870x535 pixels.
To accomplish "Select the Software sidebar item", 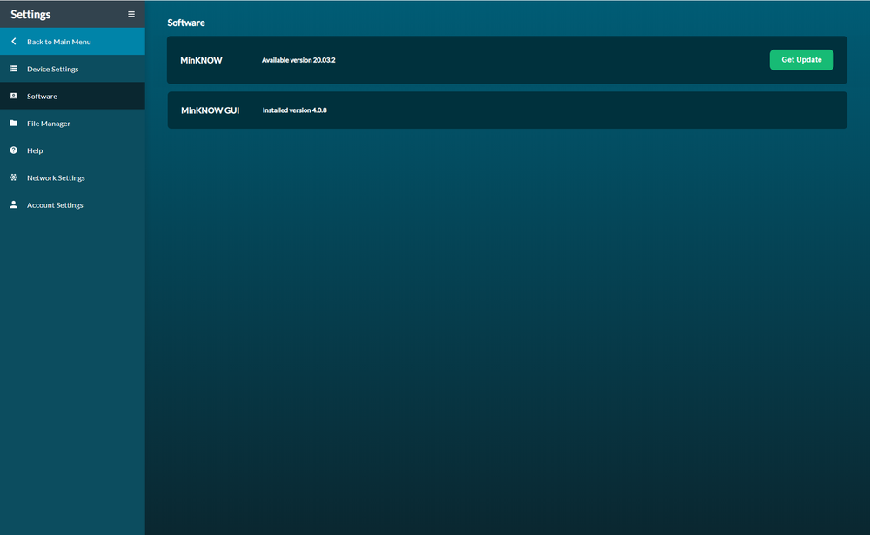I will click(x=72, y=96).
